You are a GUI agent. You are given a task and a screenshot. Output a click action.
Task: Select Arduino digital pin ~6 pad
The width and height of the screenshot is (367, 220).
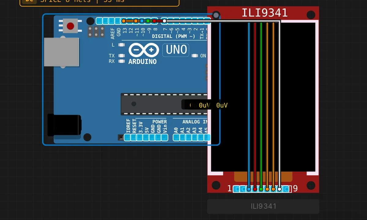coord(171,21)
